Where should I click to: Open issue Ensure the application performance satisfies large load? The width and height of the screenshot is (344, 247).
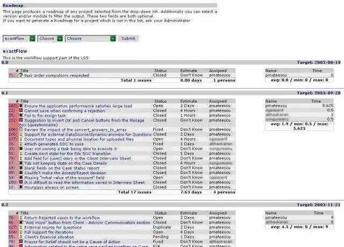tap(78, 106)
